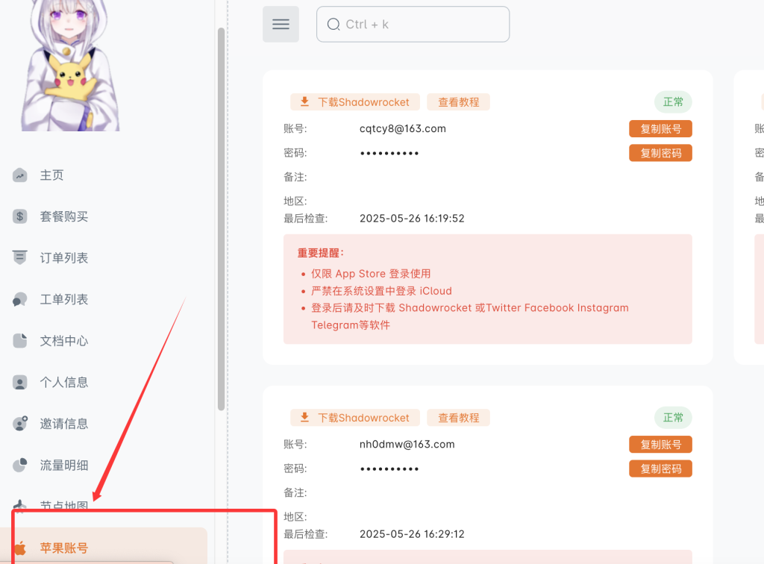Click the search magnifier icon
Screen dimensions: 764x564
click(334, 25)
